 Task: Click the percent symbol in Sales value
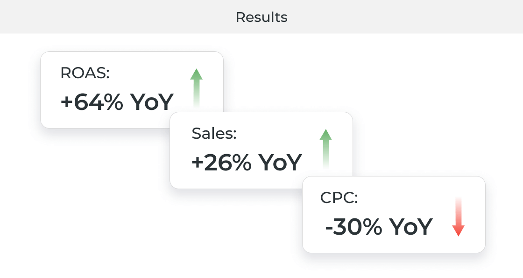(243, 163)
